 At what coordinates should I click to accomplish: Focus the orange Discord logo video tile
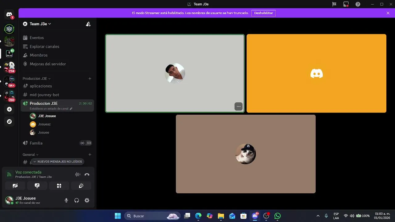316,73
